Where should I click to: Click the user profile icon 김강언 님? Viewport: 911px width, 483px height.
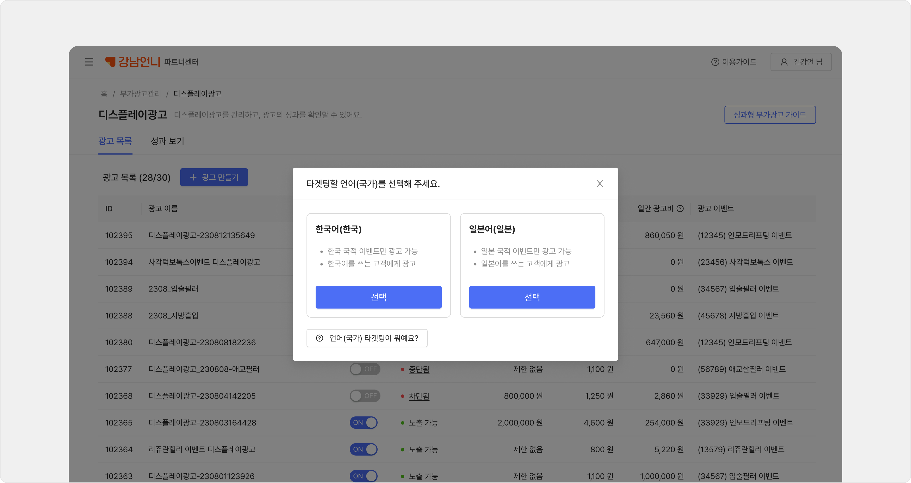point(784,62)
